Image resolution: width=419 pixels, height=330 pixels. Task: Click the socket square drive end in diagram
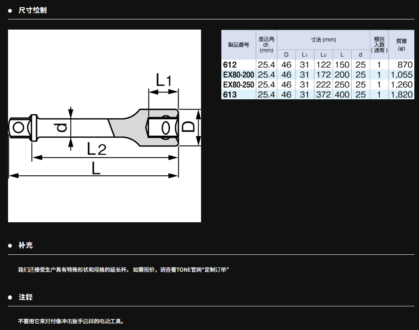coord(18,127)
